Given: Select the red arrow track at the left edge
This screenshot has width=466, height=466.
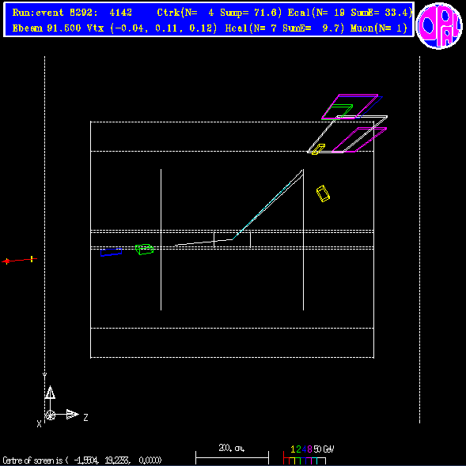Looking at the screenshot, I should pos(19,261).
